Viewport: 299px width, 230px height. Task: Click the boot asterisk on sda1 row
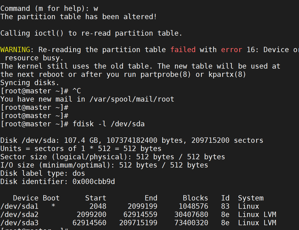53,206
